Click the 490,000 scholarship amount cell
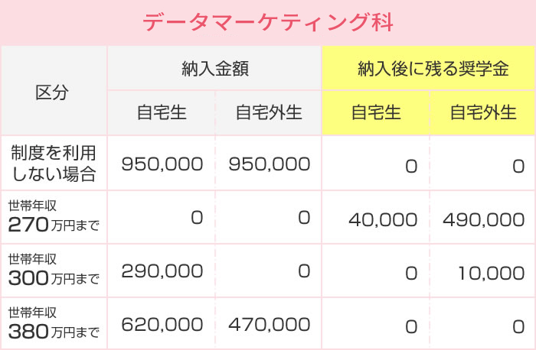 coord(482,217)
